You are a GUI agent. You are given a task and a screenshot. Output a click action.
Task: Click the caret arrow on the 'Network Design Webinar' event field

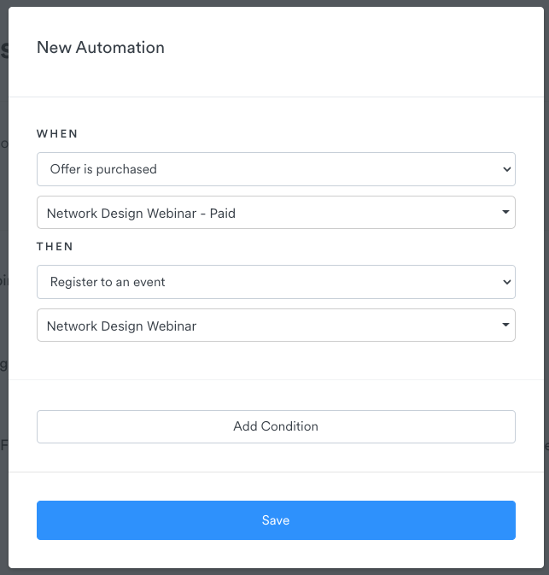point(505,326)
